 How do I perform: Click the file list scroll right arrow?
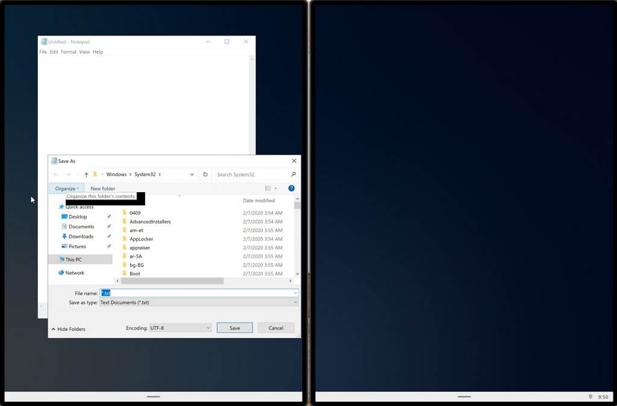point(290,281)
